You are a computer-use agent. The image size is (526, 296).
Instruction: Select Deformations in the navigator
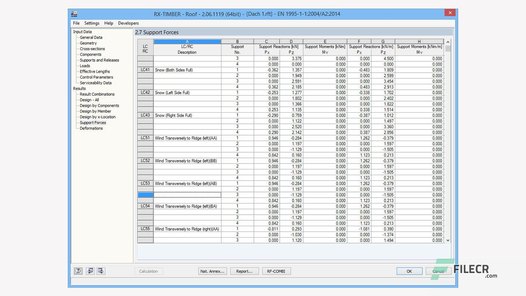91,128
